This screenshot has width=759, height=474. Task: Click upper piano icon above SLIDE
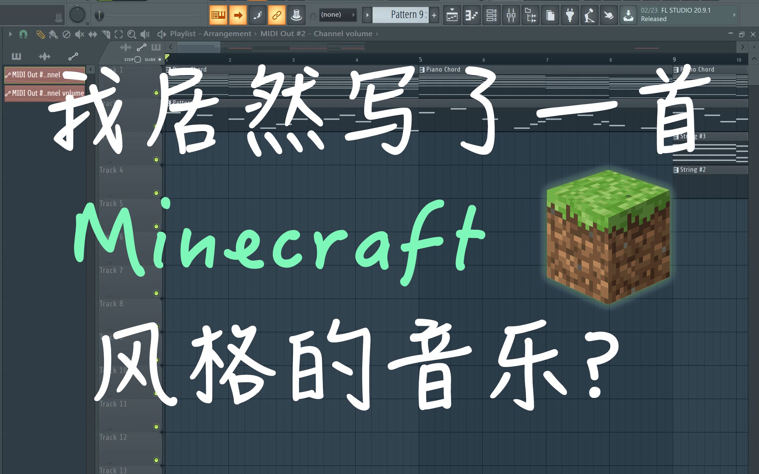pyautogui.click(x=156, y=47)
